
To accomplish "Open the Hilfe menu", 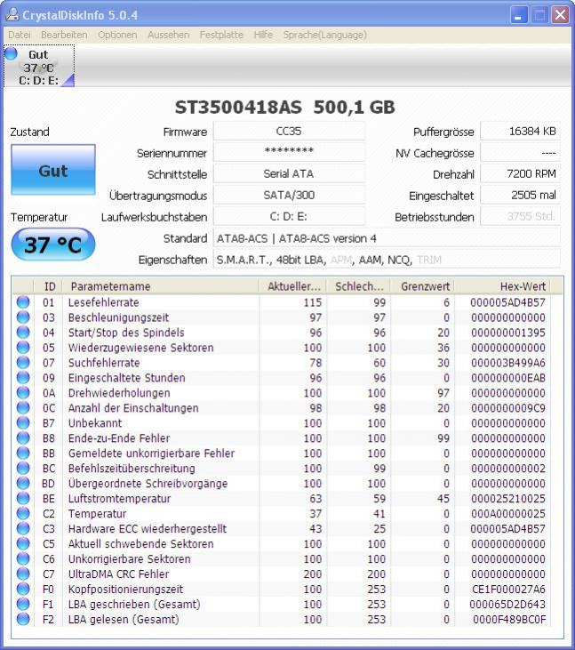I will (263, 35).
